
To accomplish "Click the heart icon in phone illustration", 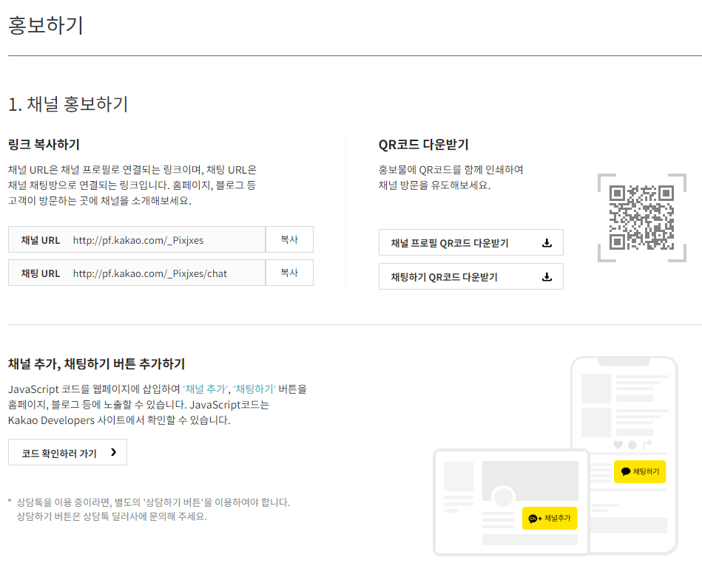I will tap(618, 445).
